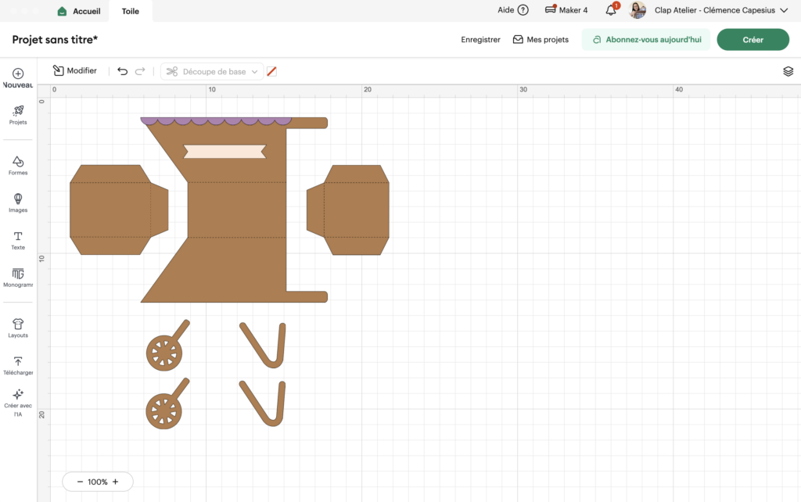Open the layers panel icon
Viewport: 801px width, 502px height.
click(788, 71)
